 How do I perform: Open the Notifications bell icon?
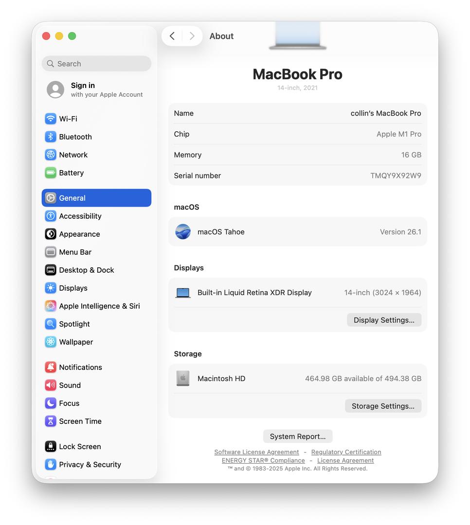click(51, 367)
